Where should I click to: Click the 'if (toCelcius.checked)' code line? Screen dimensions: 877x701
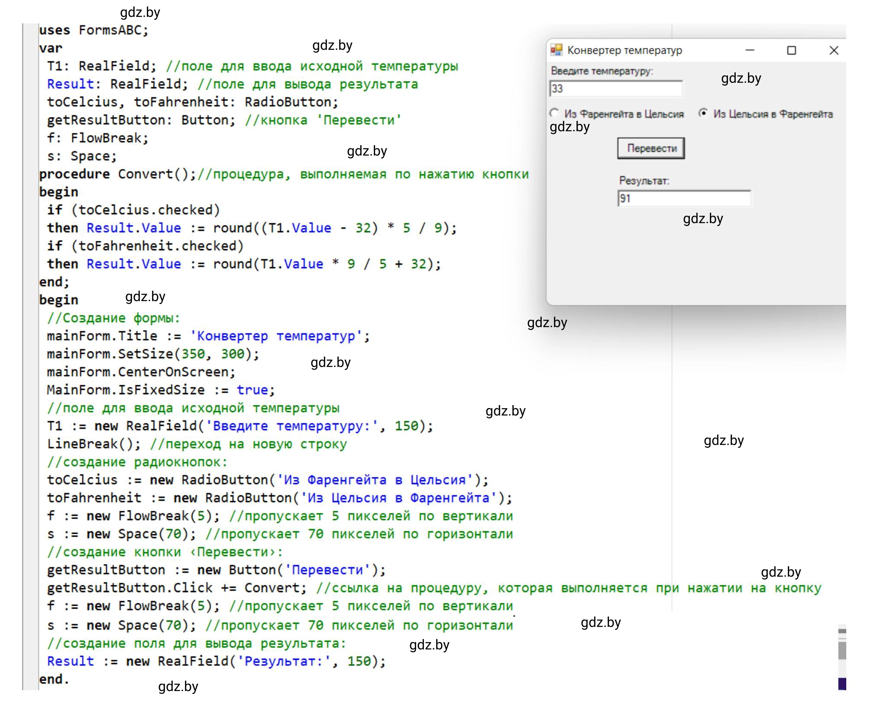point(133,210)
